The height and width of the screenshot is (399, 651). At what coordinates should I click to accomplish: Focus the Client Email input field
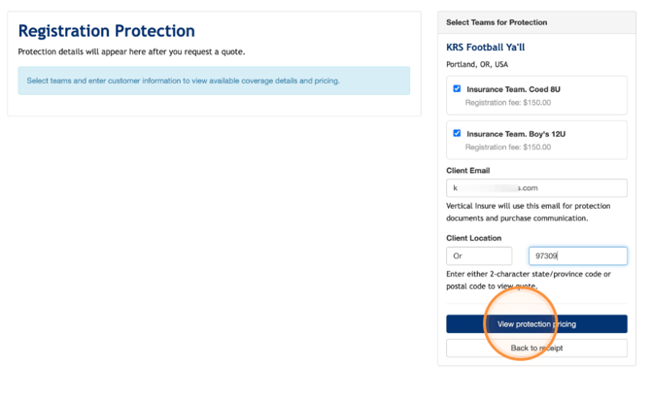pyautogui.click(x=536, y=188)
